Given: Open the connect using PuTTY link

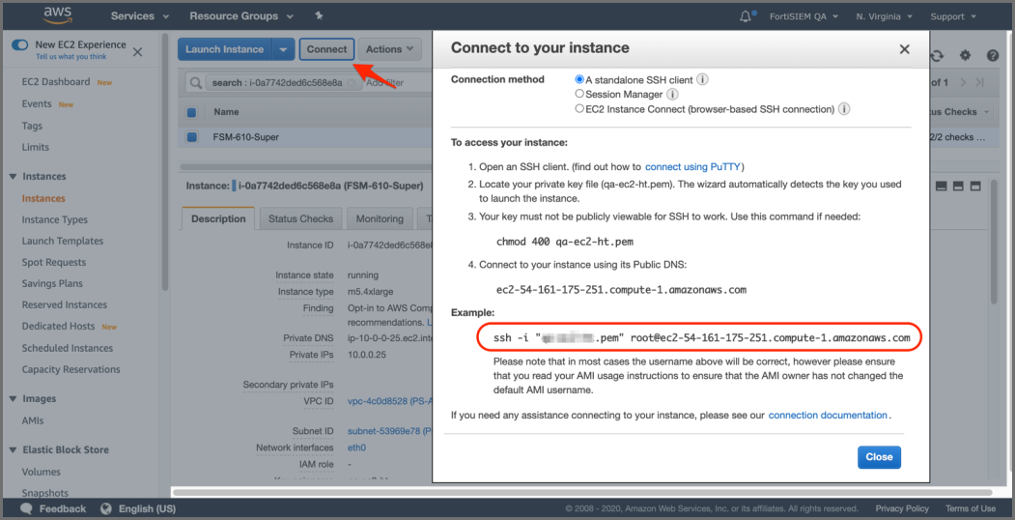Looking at the screenshot, I should 692,166.
